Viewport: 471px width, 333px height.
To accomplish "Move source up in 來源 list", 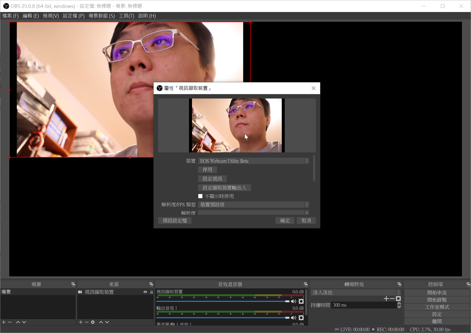I will 101,322.
